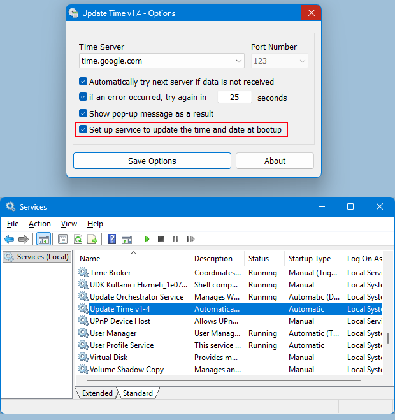Click gear icon of User Manager
The image size is (395, 420).
pyautogui.click(x=83, y=333)
